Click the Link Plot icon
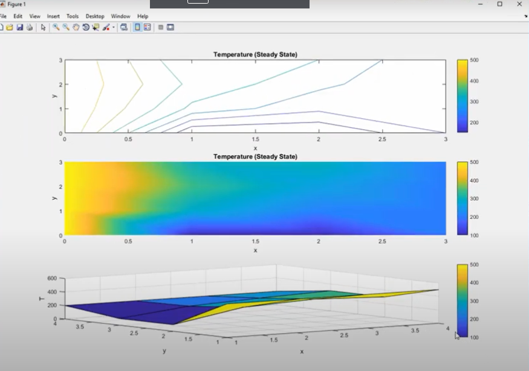 [x=124, y=27]
